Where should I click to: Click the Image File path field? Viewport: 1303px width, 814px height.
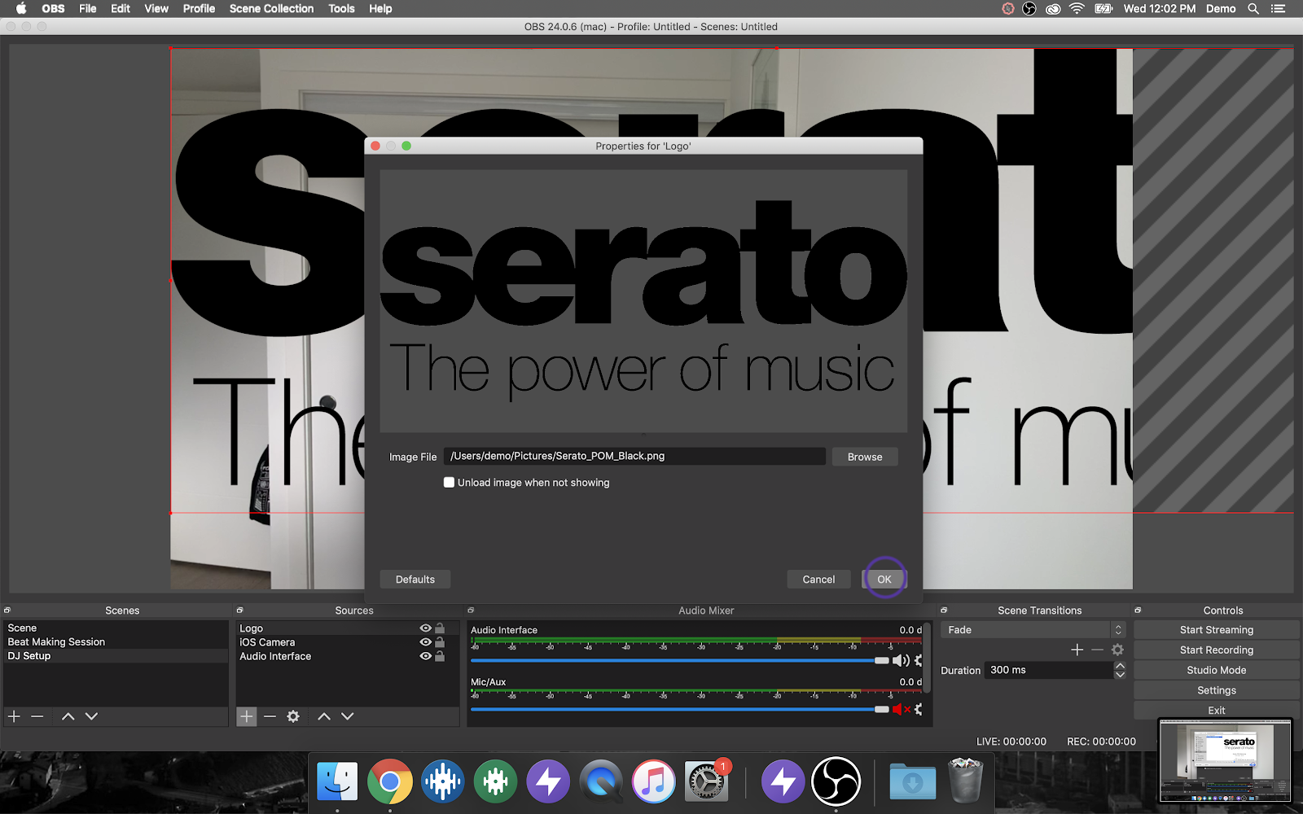634,456
